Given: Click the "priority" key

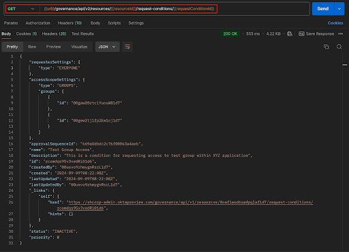Looking at the screenshot, I should pyautogui.click(x=41, y=237).
